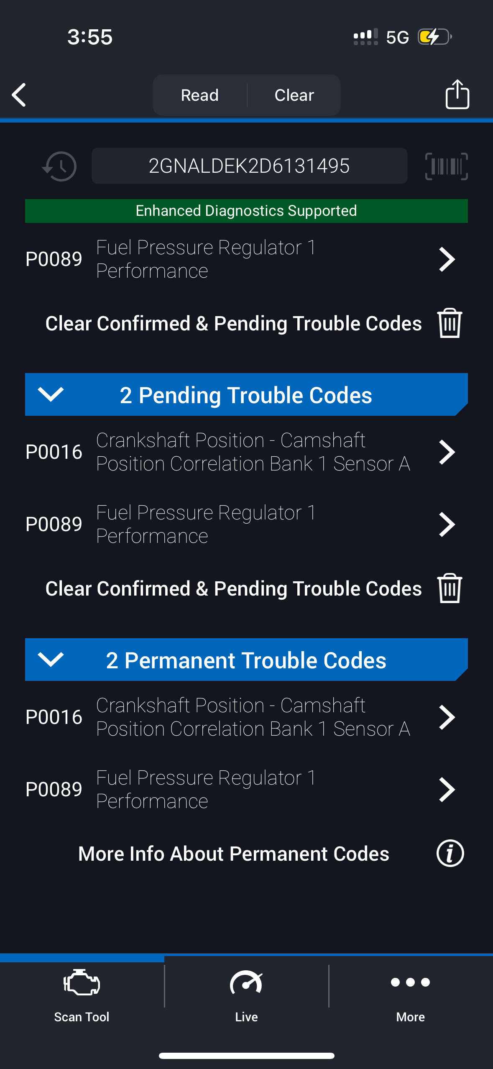Select the Clear segment button
This screenshot has width=493, height=1069.
click(x=294, y=95)
